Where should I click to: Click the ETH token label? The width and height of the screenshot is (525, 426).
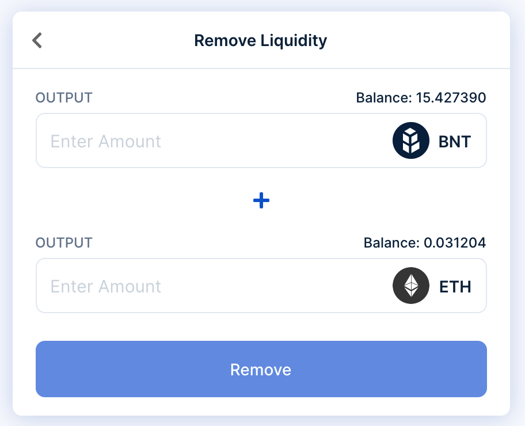pyautogui.click(x=454, y=286)
